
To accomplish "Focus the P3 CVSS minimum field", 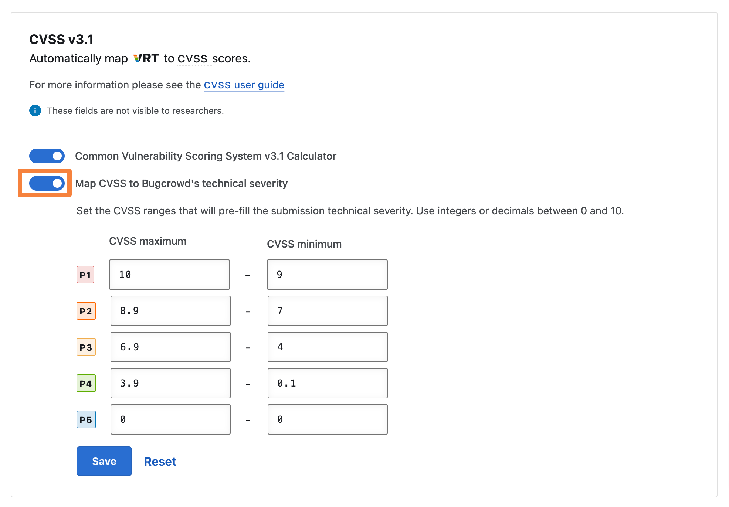I will (x=328, y=347).
